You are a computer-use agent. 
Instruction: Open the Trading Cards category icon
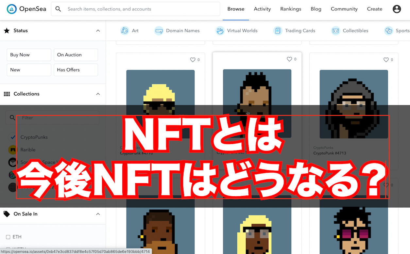click(278, 31)
